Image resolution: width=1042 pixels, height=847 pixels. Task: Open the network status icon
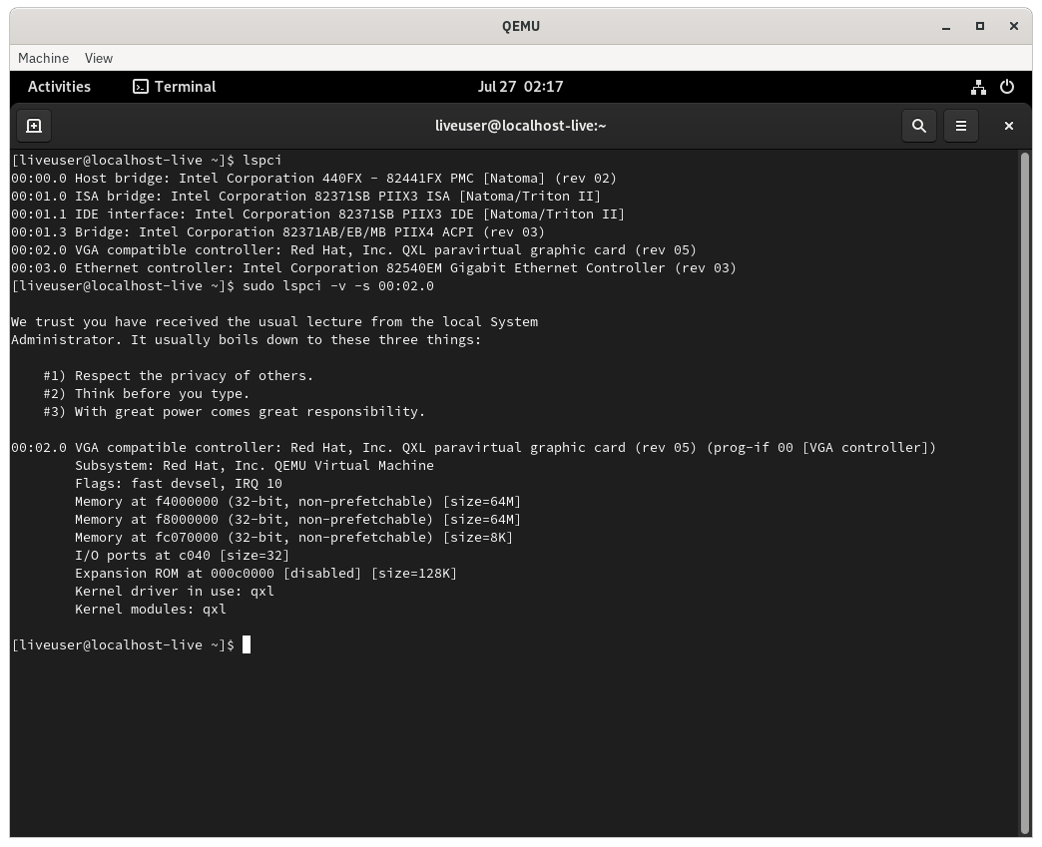978,87
